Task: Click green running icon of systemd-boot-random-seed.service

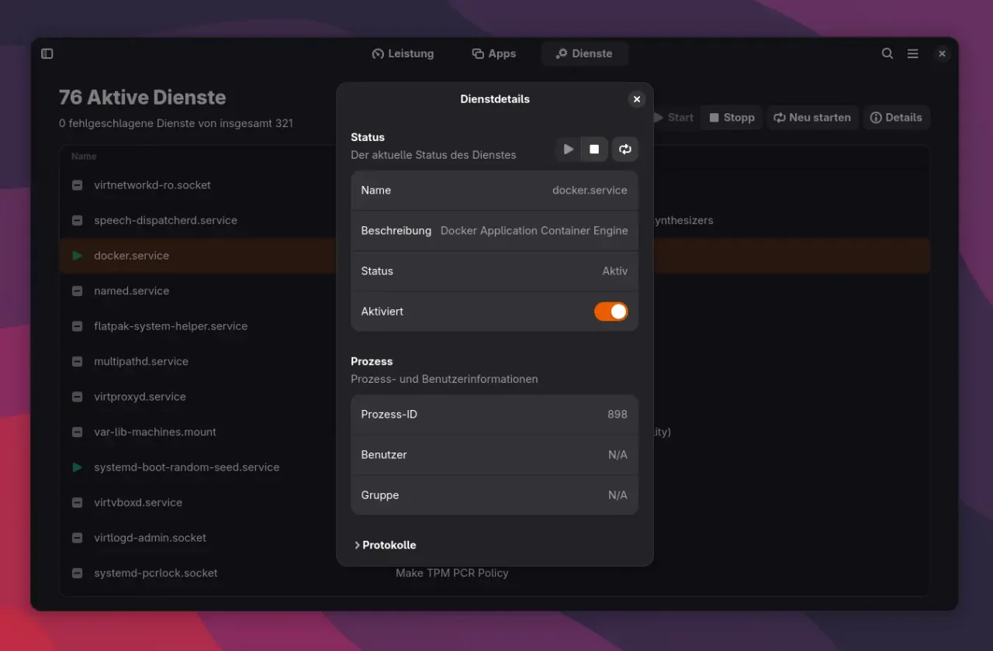Action: (78, 467)
